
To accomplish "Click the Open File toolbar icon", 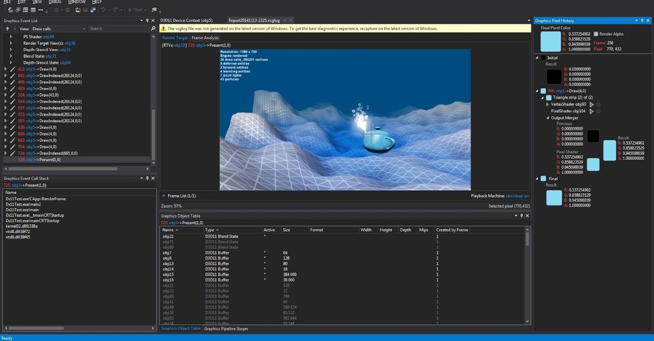I will [x=78, y=10].
